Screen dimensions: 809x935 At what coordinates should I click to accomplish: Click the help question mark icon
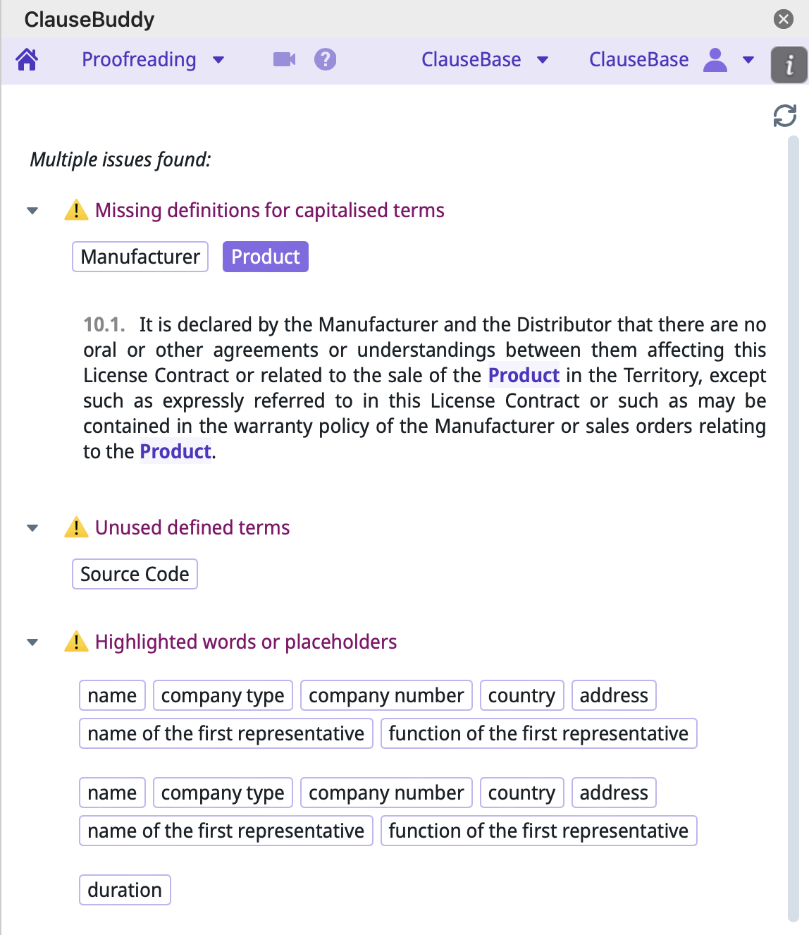tap(325, 60)
